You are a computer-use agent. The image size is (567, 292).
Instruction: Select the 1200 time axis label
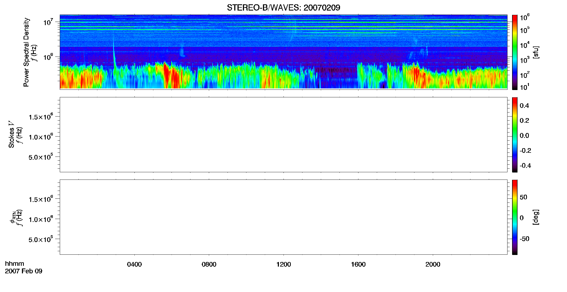click(284, 264)
